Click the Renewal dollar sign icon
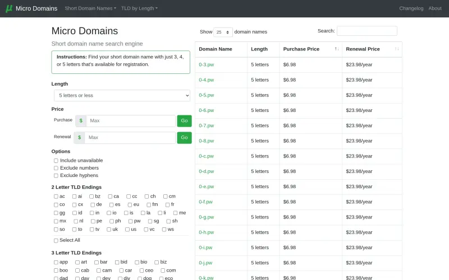 pyautogui.click(x=79, y=138)
